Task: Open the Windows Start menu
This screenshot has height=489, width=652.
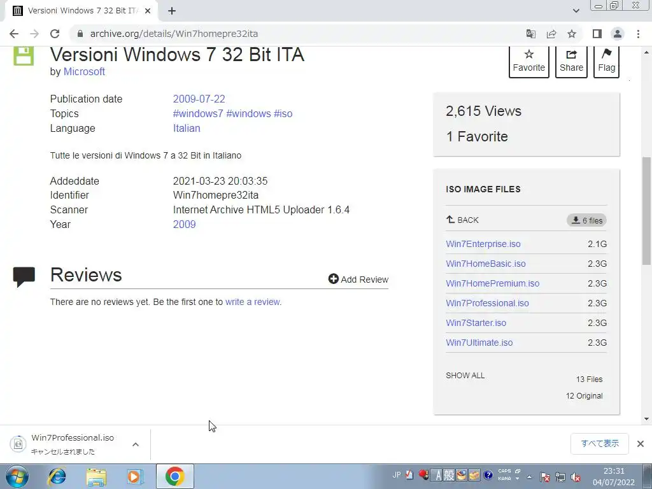Action: pyautogui.click(x=17, y=476)
